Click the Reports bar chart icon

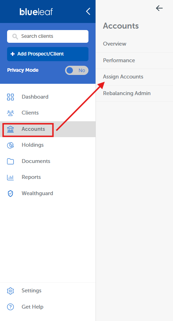click(x=11, y=177)
